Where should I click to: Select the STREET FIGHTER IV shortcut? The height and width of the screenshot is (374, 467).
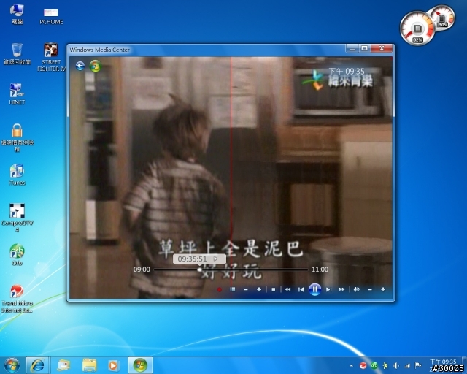point(51,57)
